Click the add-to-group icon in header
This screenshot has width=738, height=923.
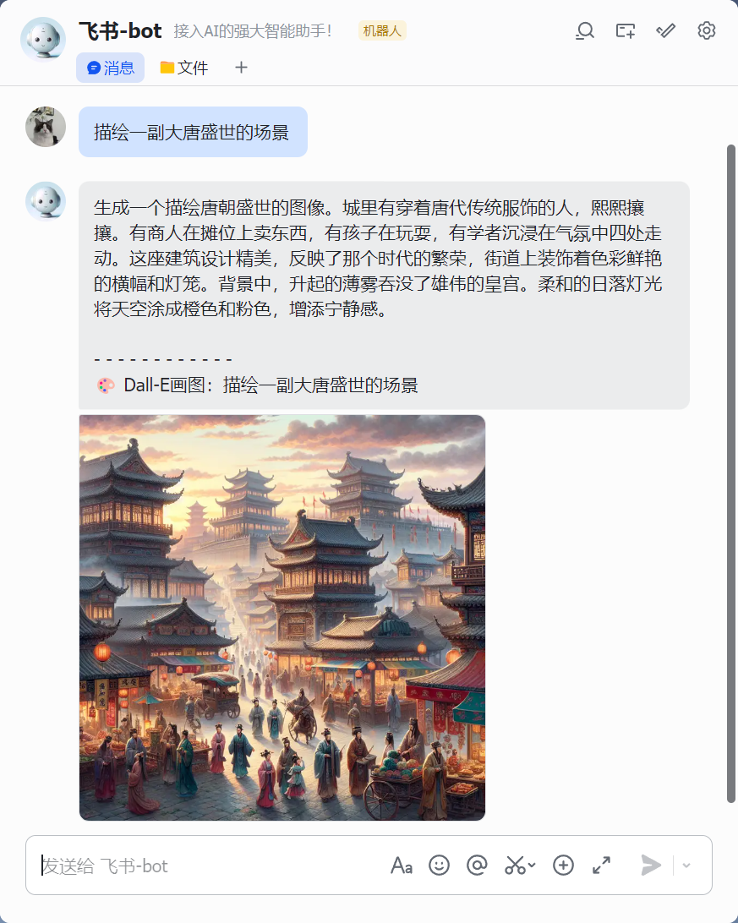point(625,30)
